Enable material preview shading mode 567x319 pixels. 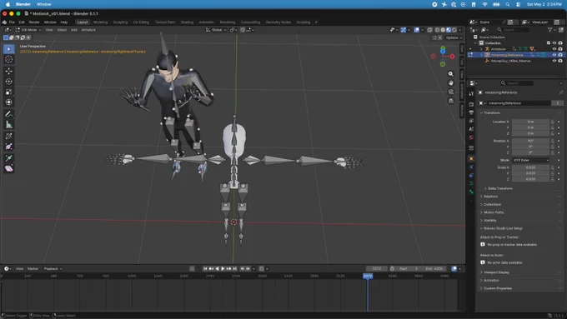[x=449, y=30]
